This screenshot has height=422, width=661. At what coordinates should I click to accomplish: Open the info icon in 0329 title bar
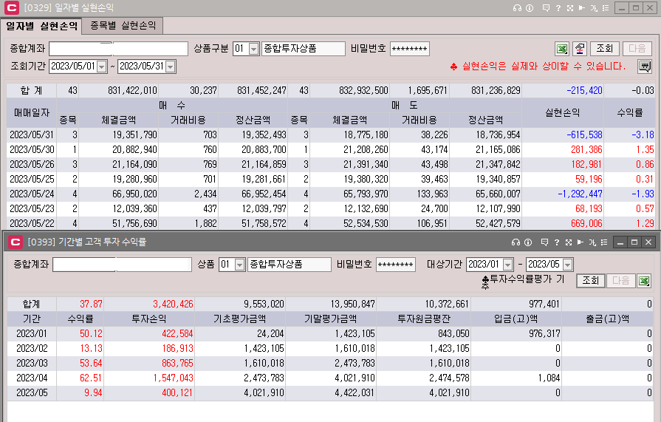[530, 8]
